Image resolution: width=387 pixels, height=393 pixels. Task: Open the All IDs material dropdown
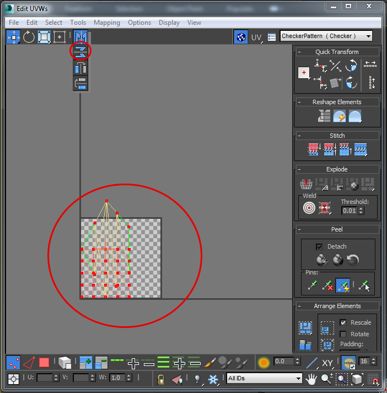click(264, 378)
